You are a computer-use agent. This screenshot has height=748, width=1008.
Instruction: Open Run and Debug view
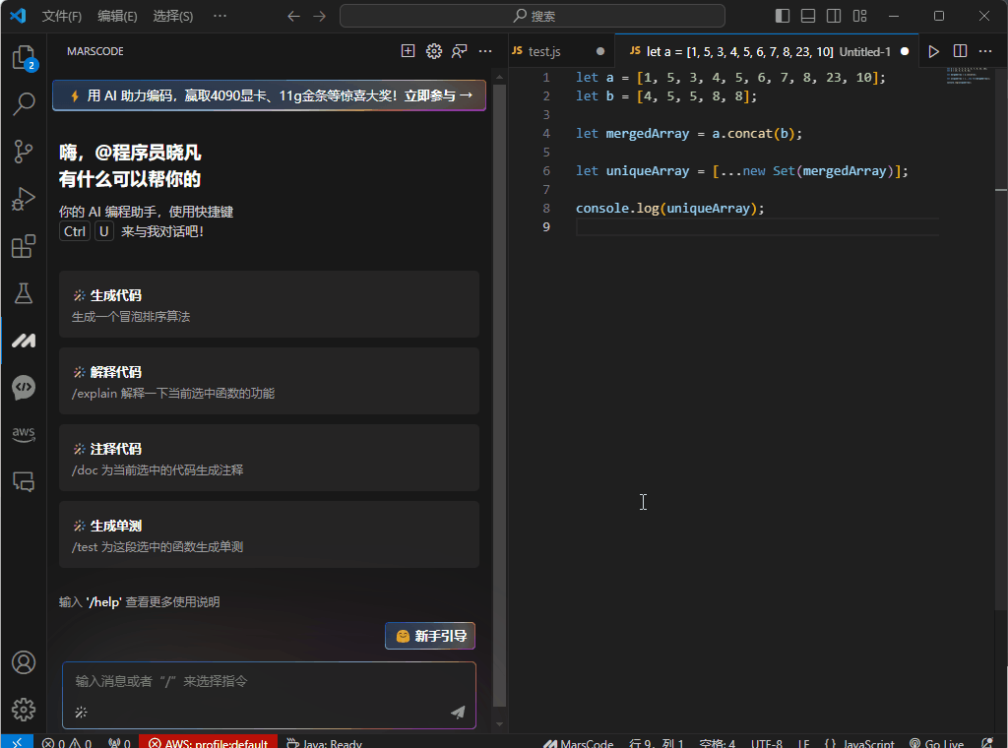tap(24, 199)
